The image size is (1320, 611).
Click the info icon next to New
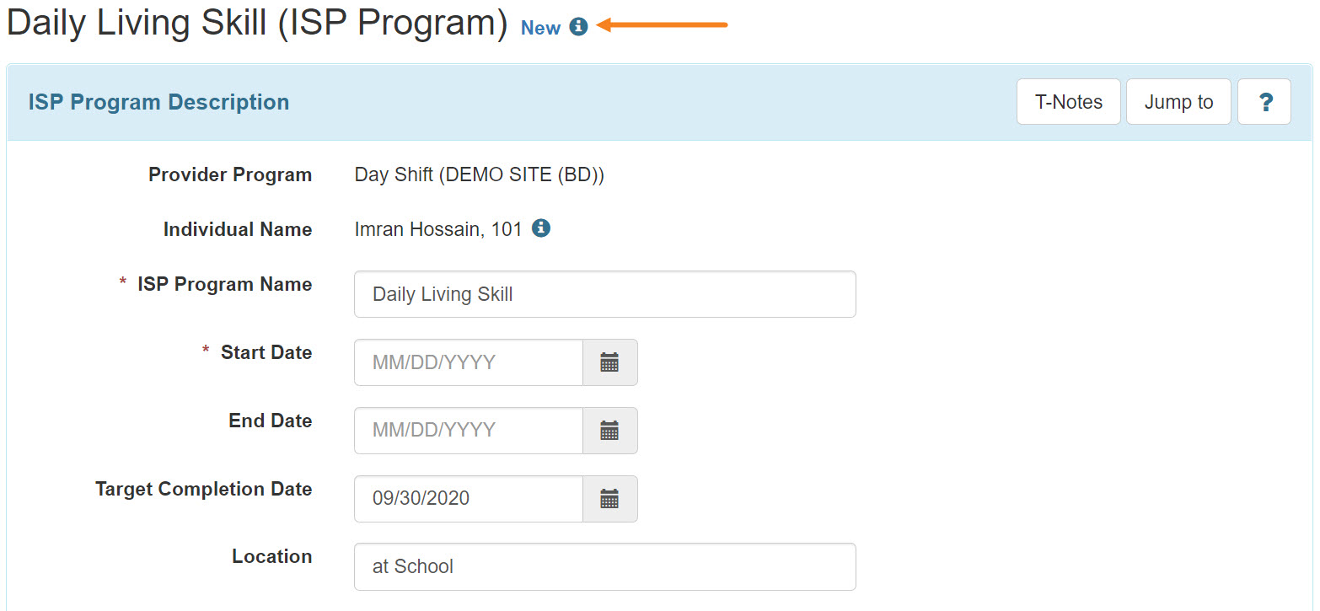(578, 27)
